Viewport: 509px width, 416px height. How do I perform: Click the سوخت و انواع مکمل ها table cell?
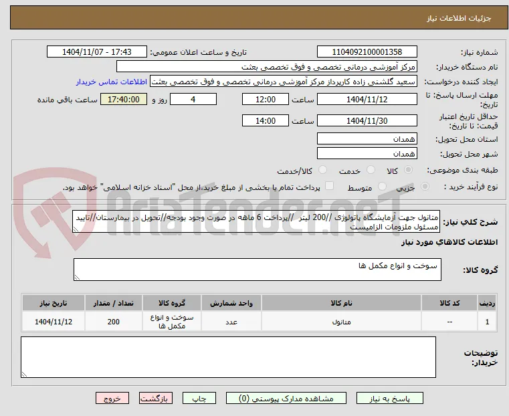(172, 322)
